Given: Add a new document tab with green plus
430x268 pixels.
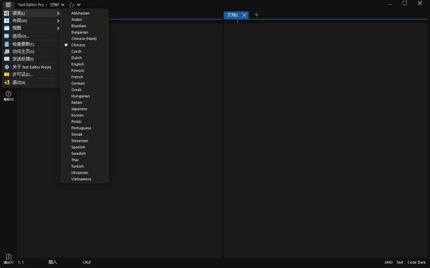Looking at the screenshot, I should coord(256,15).
